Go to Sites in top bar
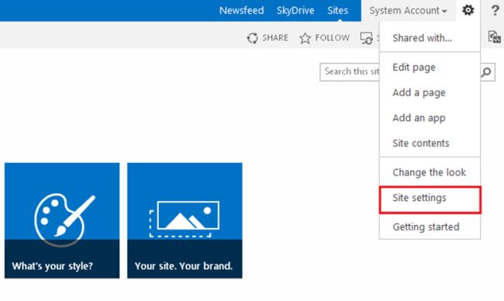Image resolution: width=504 pixels, height=301 pixels. click(x=337, y=10)
